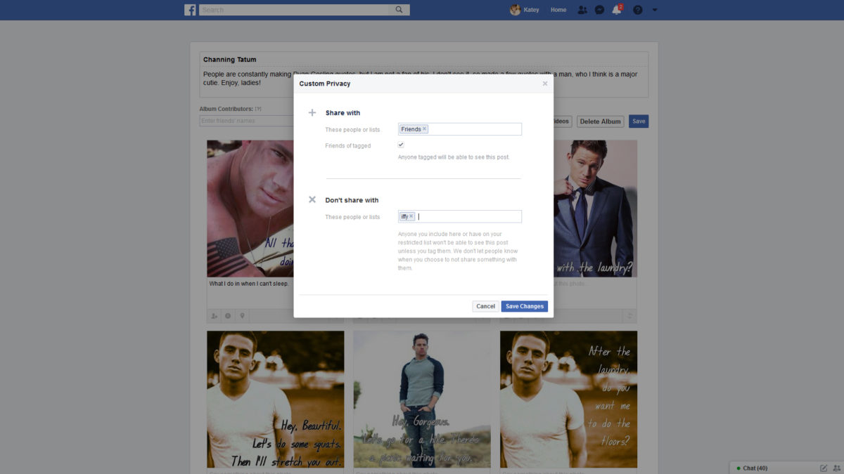Close the Custom Privacy dialog
The width and height of the screenshot is (844, 474).
point(544,84)
